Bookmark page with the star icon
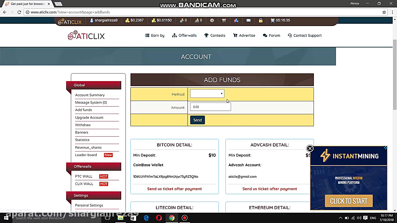Image resolution: width=397 pixels, height=223 pixels. coord(384,12)
